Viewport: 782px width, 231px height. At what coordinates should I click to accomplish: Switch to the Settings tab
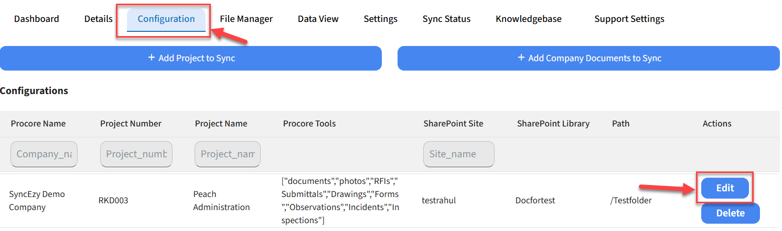pyautogui.click(x=380, y=19)
